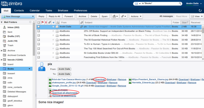Click image icon of Google_Doodle attachment
The image size is (204, 108).
[x=50, y=86]
